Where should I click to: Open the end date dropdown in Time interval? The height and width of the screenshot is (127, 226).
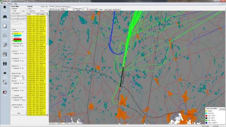coord(17,19)
